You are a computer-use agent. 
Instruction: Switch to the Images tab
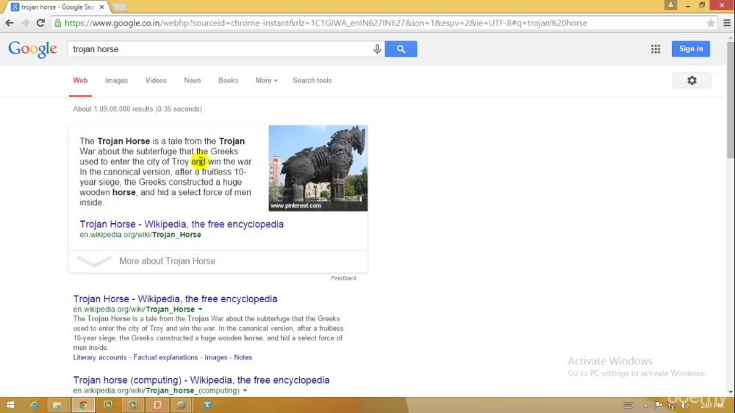tap(116, 81)
